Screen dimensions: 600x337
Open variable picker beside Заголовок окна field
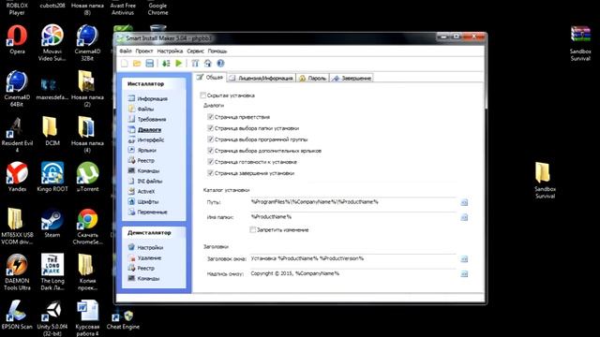pyautogui.click(x=464, y=259)
